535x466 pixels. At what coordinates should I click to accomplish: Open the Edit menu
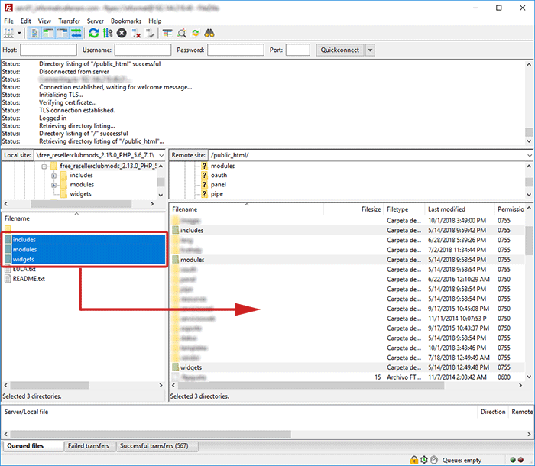coord(25,21)
